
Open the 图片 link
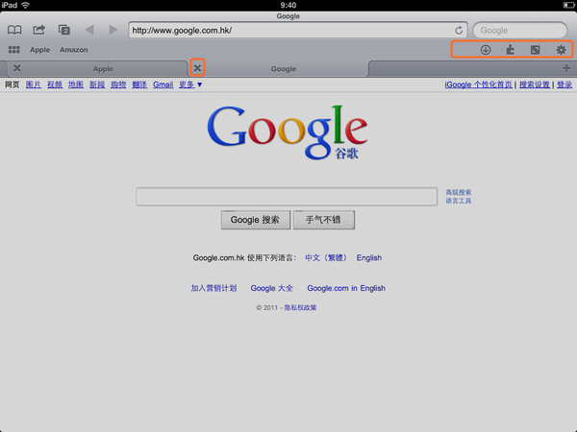pyautogui.click(x=33, y=84)
